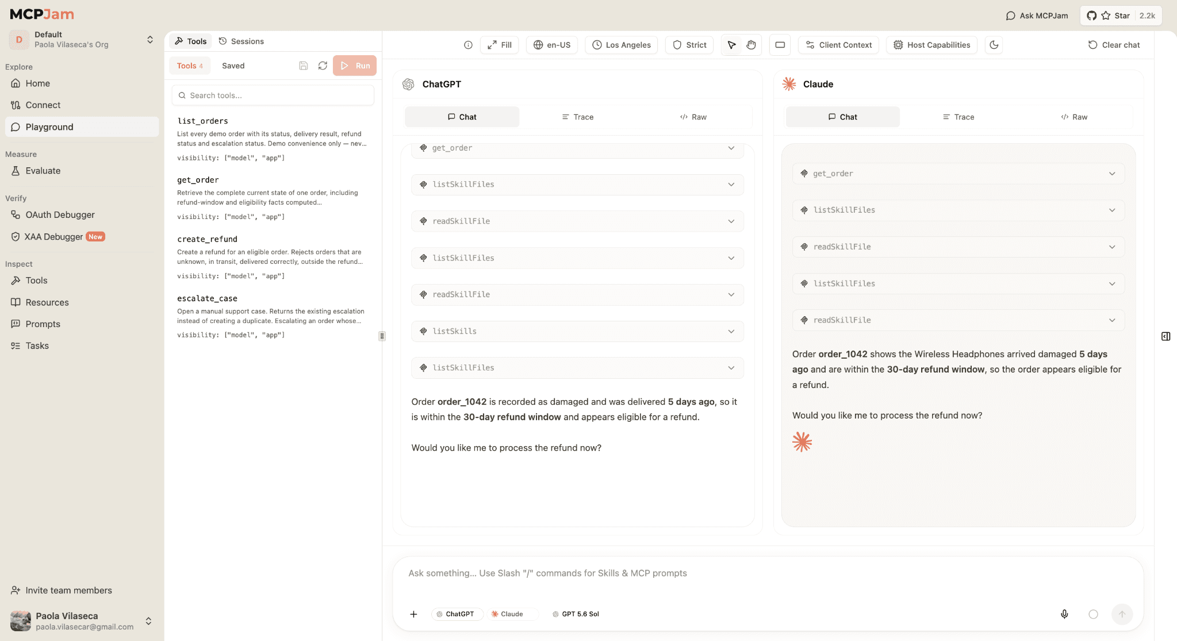Click the microphone icon in chat input
This screenshot has height=641, width=1177.
1064,614
